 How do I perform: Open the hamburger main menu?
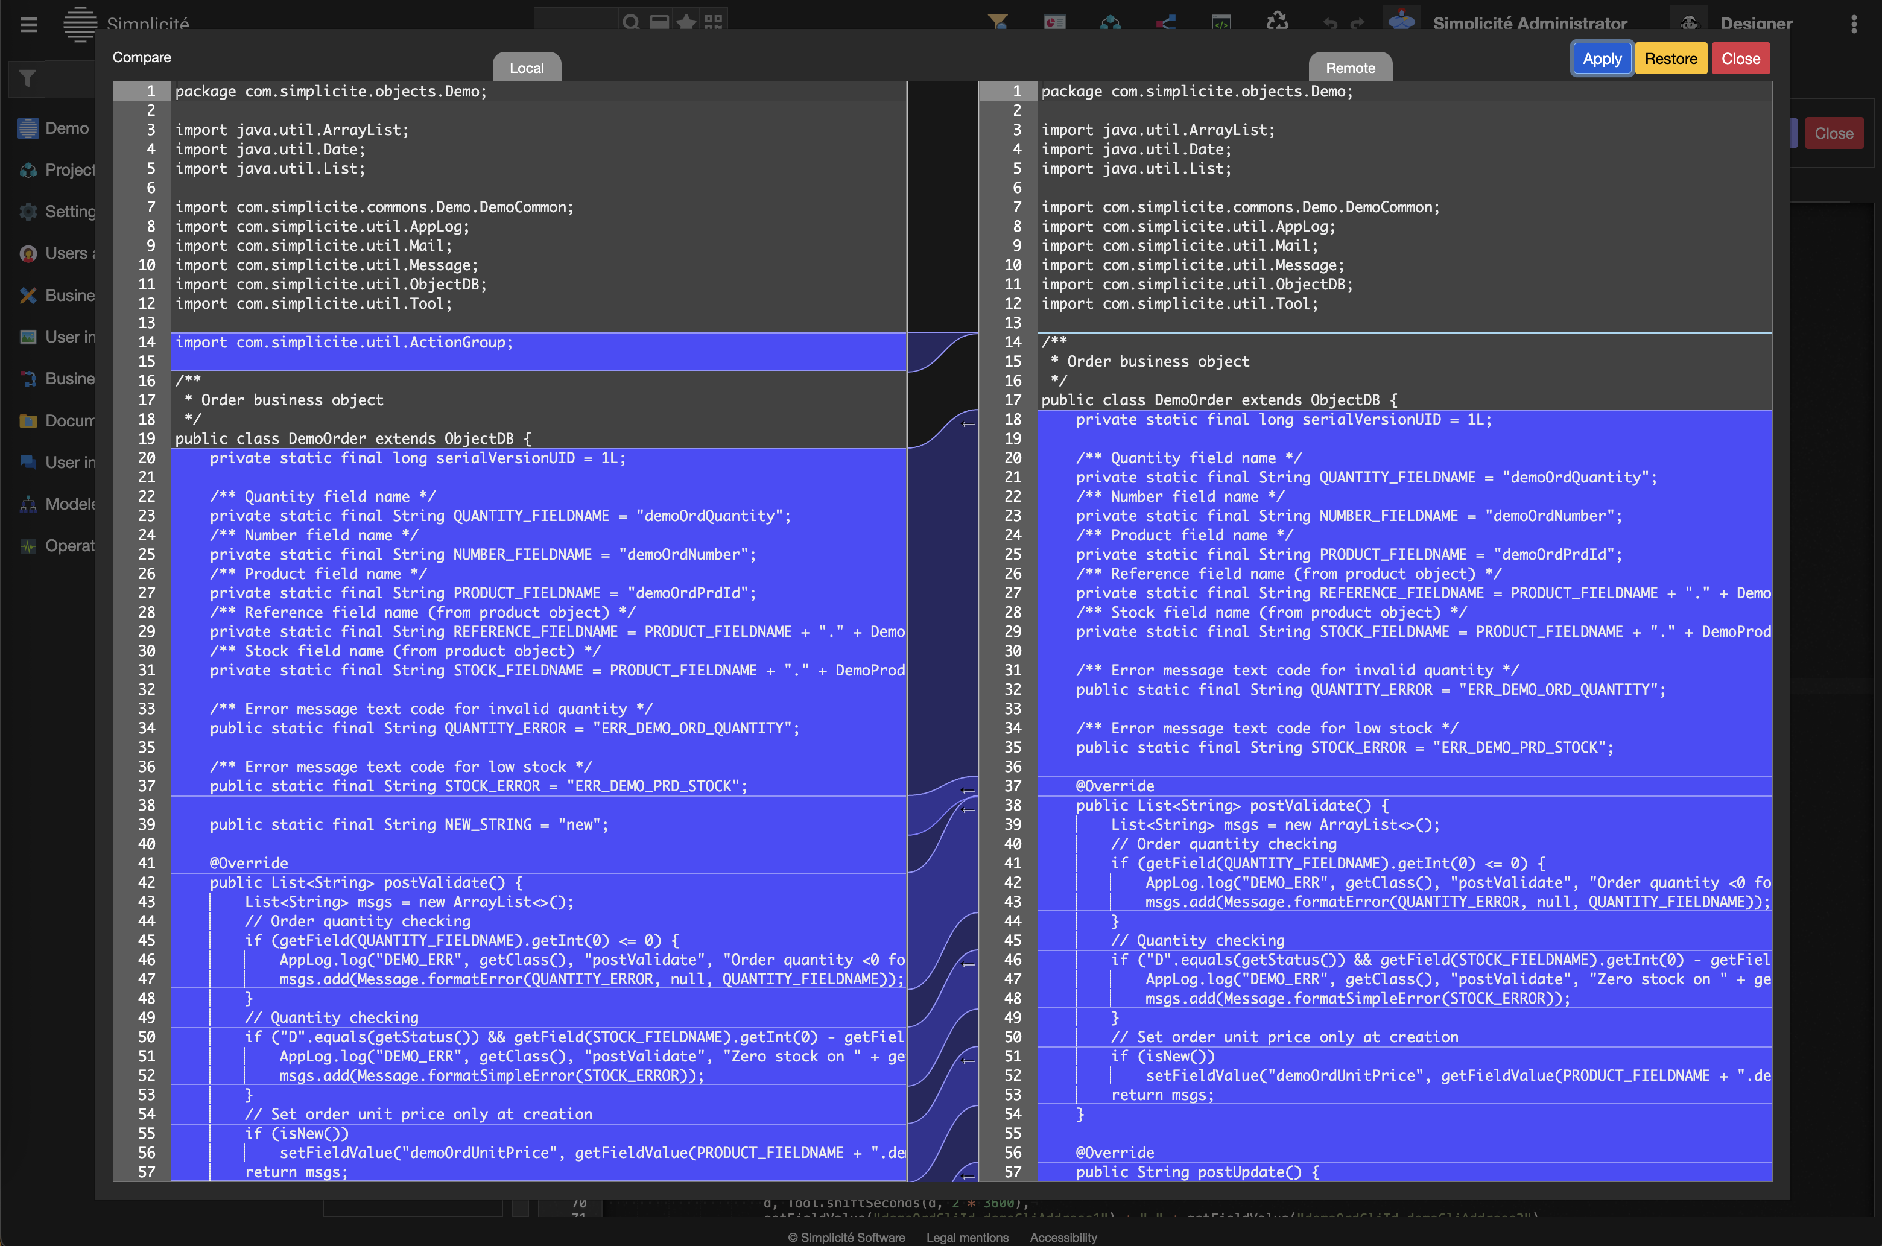point(28,24)
